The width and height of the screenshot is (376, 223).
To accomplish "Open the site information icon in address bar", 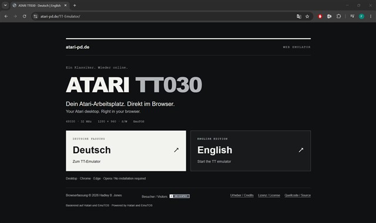I will coord(35,16).
